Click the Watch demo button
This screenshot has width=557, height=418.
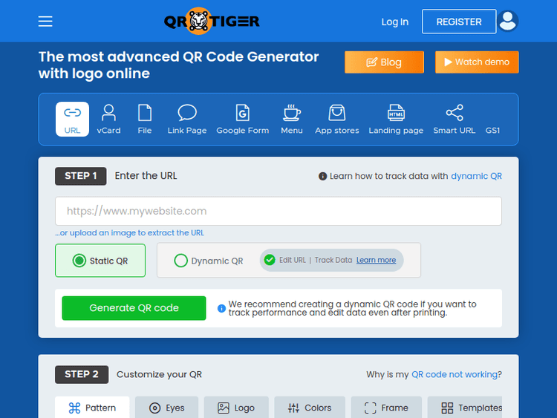coord(477,62)
